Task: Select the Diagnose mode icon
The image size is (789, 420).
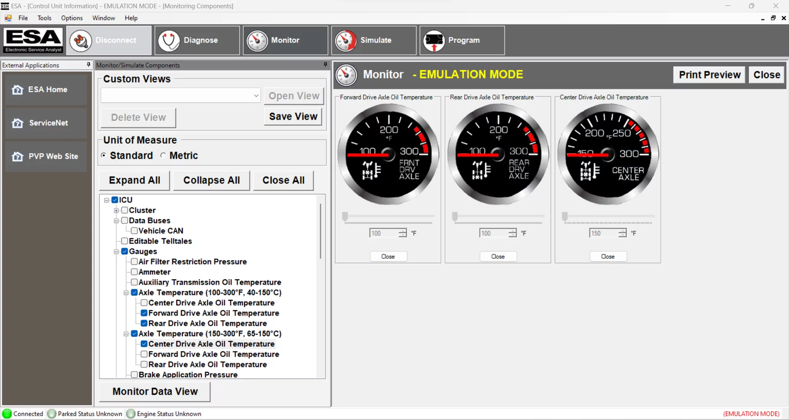Action: [169, 40]
